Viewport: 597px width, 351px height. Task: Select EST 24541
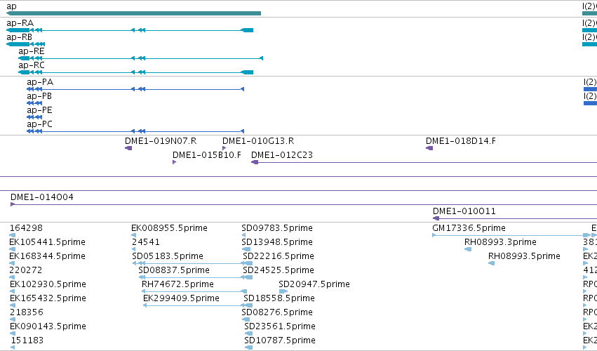point(133,249)
